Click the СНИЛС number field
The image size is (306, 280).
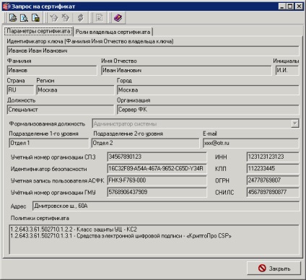(x=273, y=192)
